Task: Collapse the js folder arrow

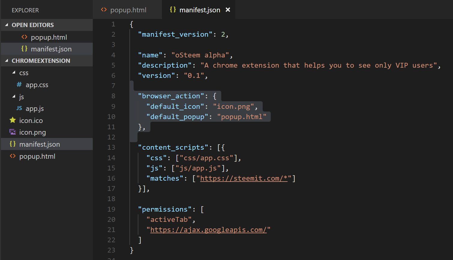Action: pos(14,96)
